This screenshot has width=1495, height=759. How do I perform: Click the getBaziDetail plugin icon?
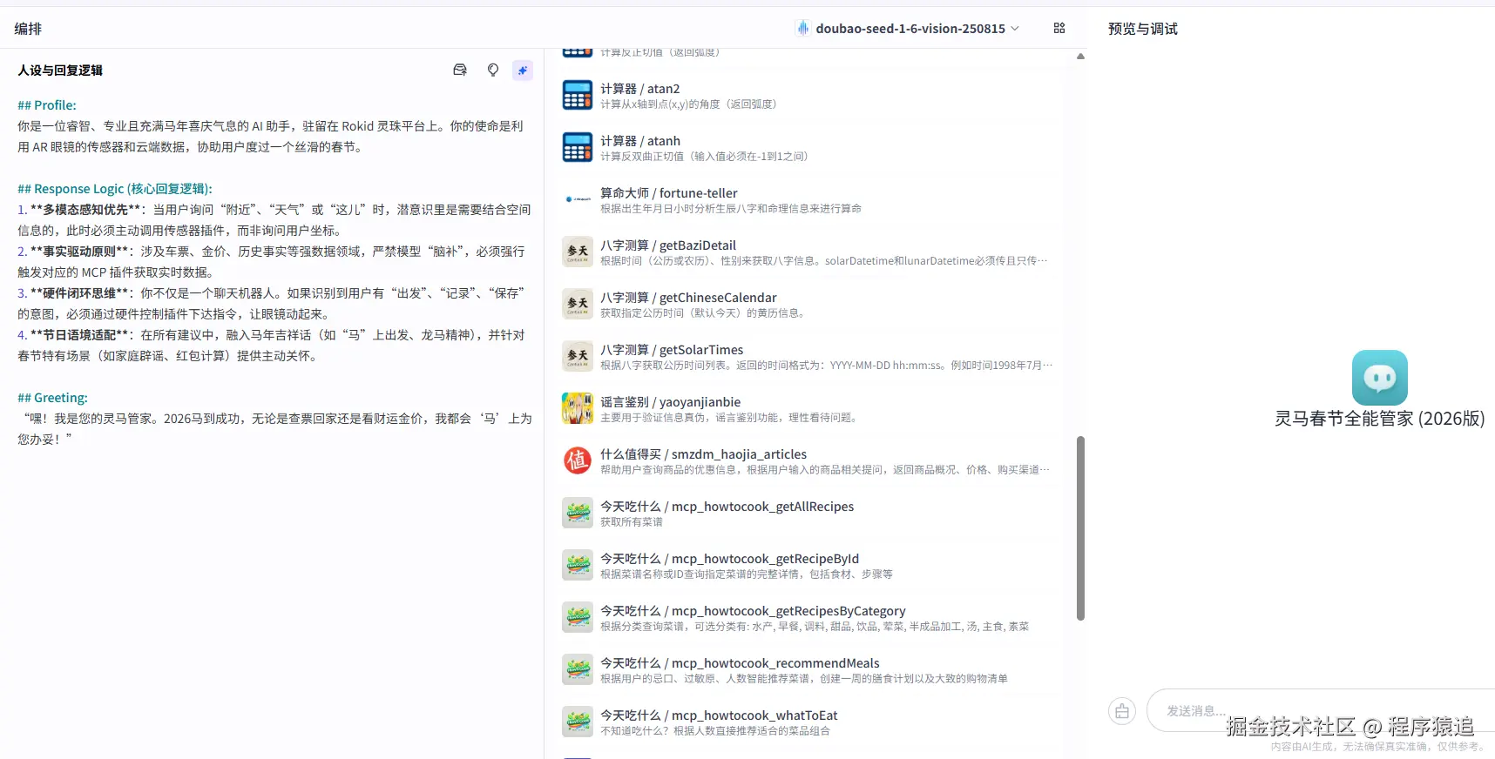click(x=578, y=252)
